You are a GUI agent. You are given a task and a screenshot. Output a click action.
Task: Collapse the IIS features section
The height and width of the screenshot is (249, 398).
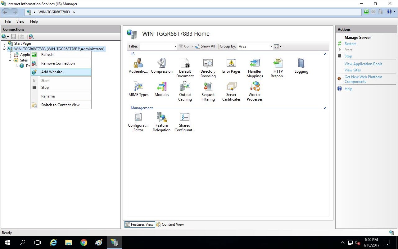click(325, 54)
